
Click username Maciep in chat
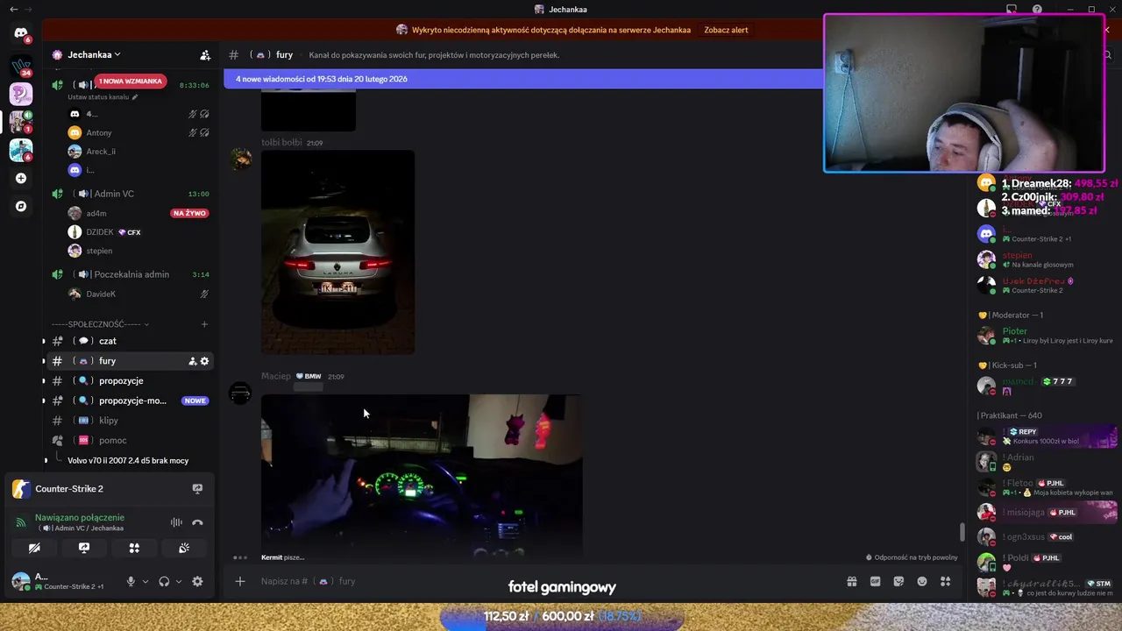click(x=275, y=376)
